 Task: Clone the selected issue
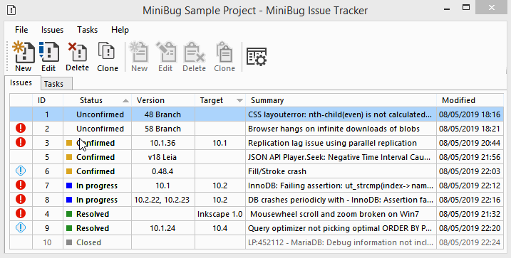tap(107, 51)
